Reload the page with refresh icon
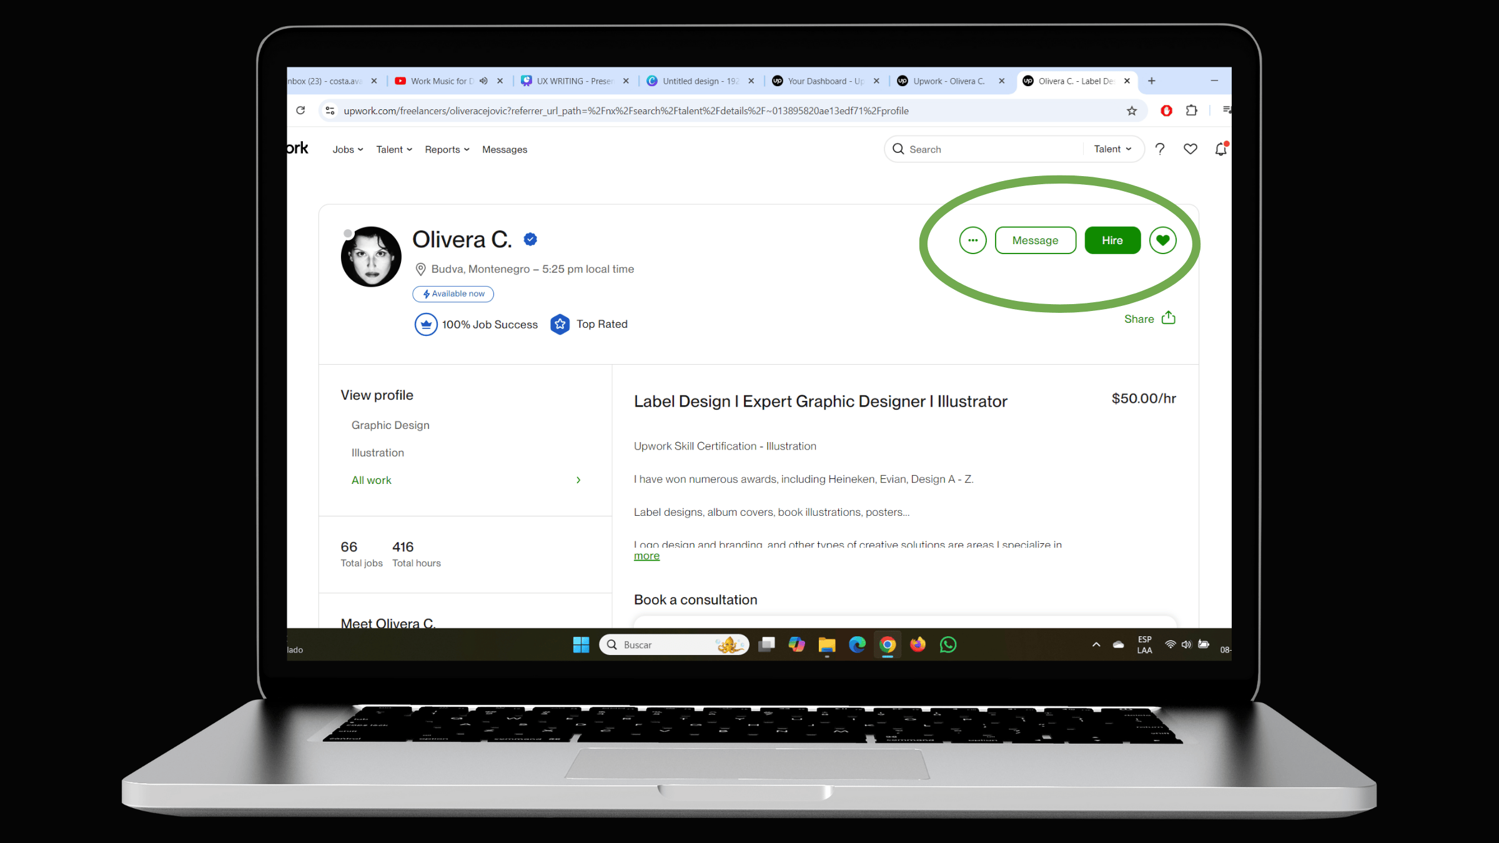The image size is (1499, 843). click(300, 111)
